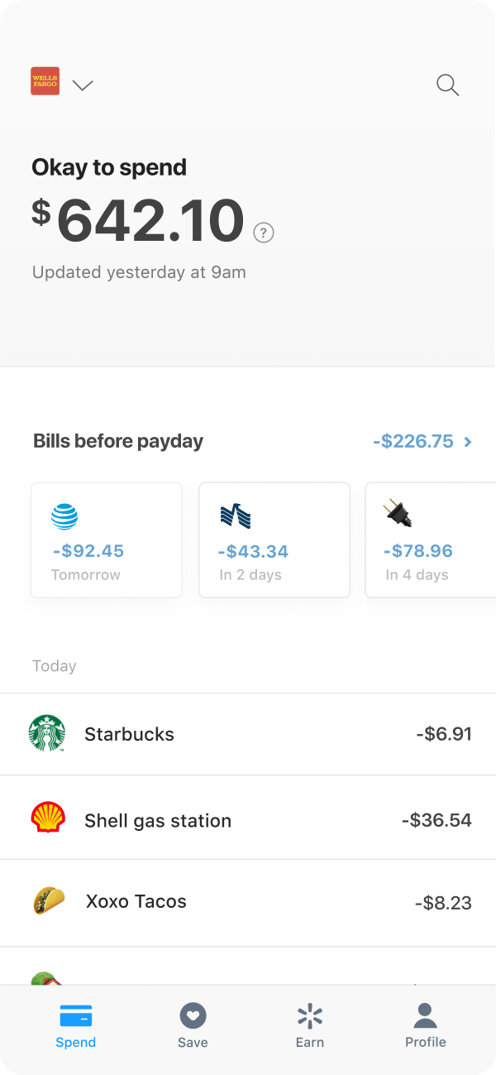Image resolution: width=496 pixels, height=1075 pixels.
Task: Tap the -$226.75 bills total link
Action: coord(413,441)
